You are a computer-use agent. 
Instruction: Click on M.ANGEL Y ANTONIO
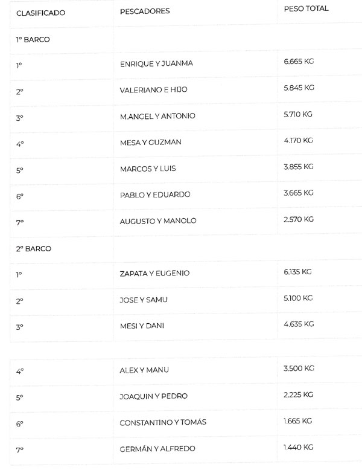pos(157,116)
